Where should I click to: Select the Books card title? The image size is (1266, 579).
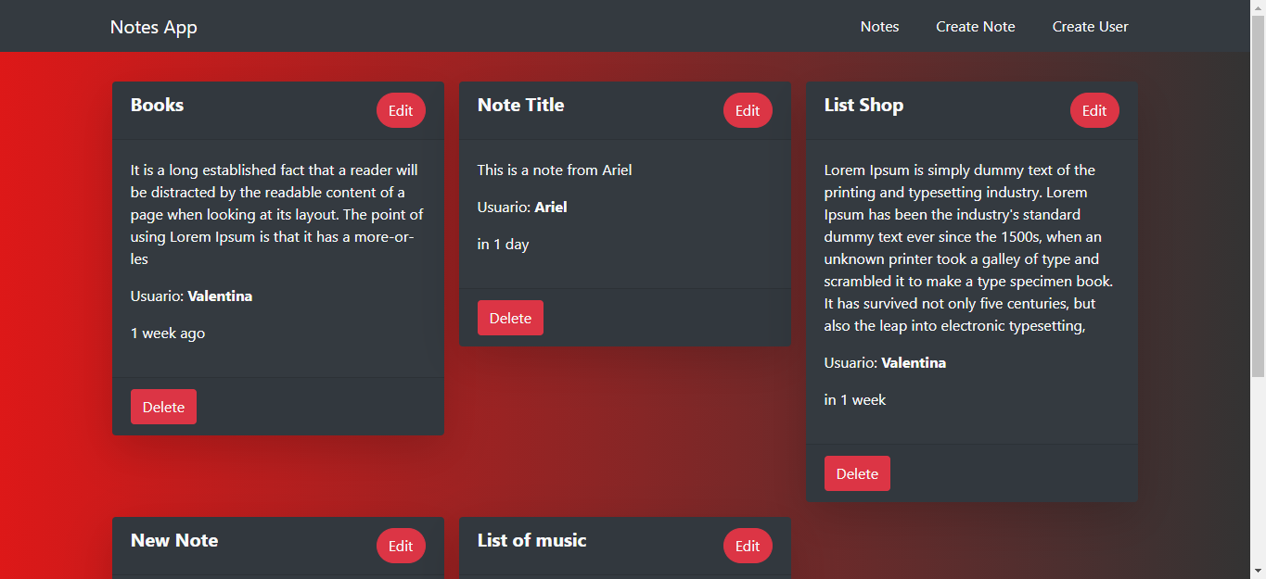coord(157,105)
